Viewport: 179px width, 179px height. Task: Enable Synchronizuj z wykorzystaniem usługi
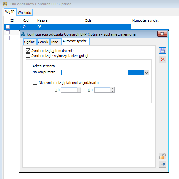coord(28,56)
